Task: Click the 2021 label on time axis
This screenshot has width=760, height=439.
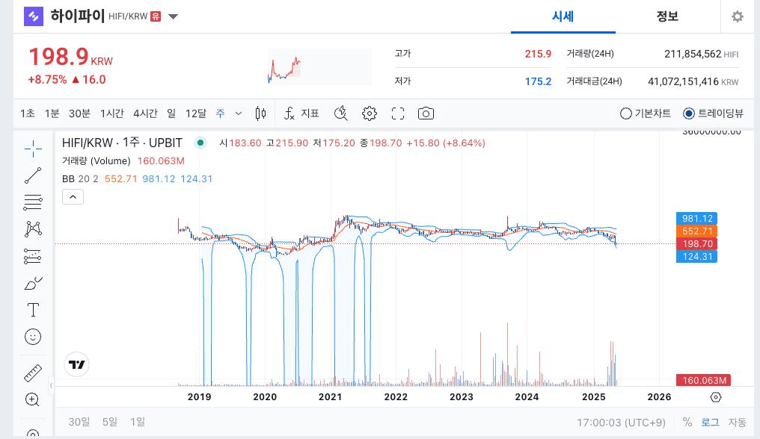Action: (x=330, y=397)
